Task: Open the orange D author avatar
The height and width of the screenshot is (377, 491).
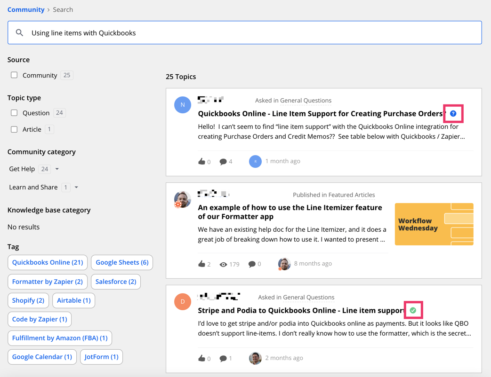Action: coord(183,302)
